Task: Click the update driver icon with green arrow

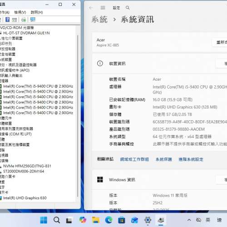Action: coord(24,20)
